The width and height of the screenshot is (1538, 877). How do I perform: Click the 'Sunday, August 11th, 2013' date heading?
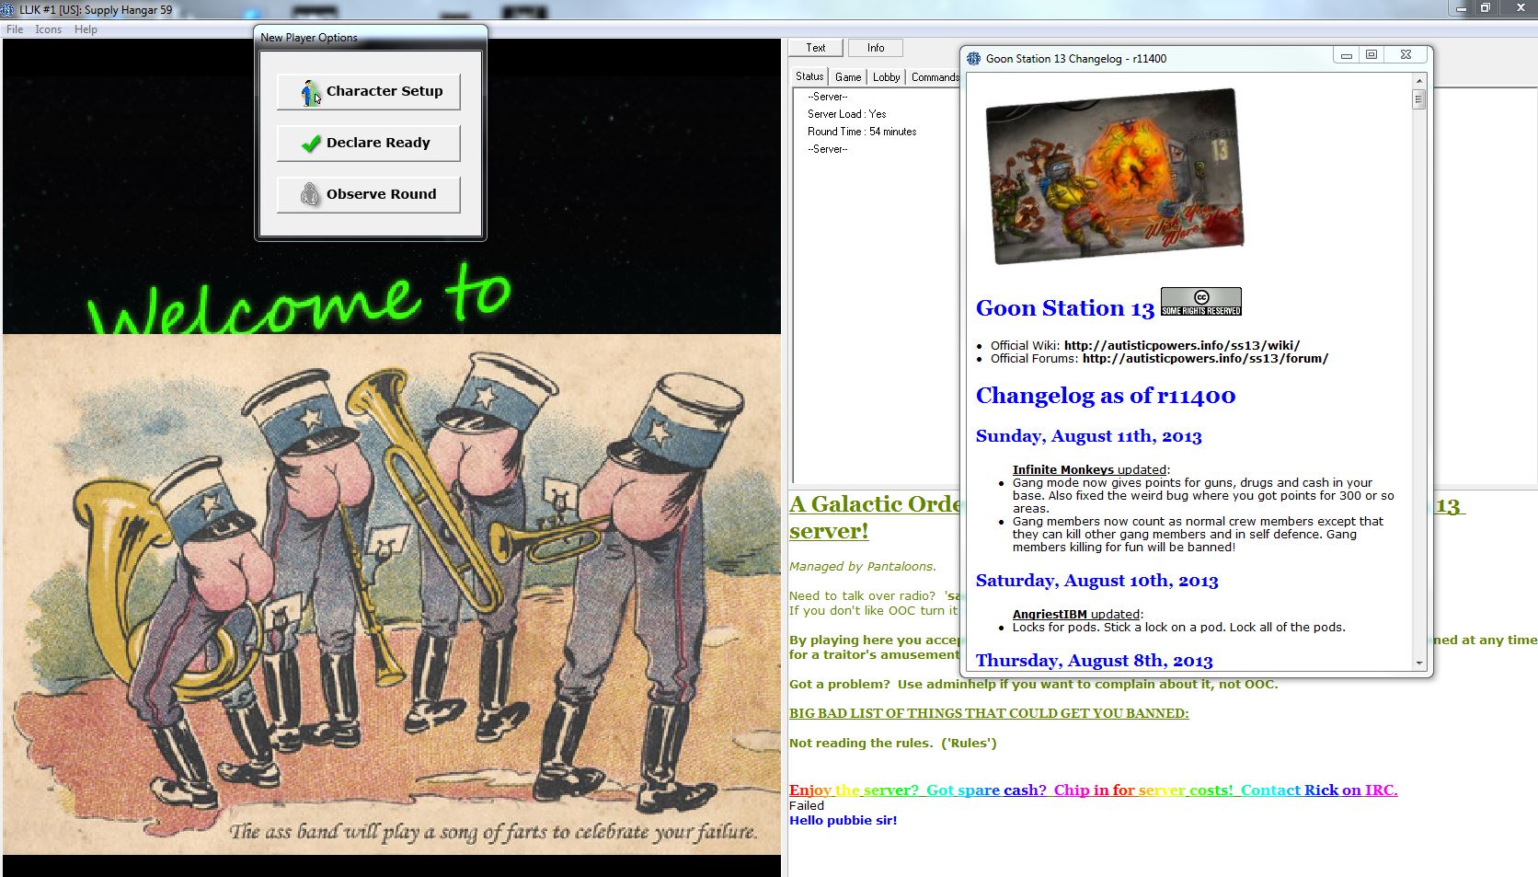point(1089,436)
